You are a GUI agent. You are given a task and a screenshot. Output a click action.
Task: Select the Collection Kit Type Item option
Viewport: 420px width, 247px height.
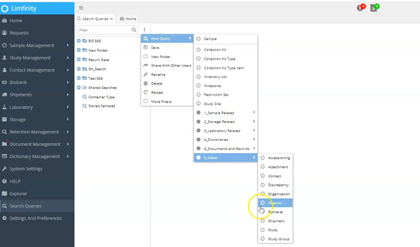(198, 68)
